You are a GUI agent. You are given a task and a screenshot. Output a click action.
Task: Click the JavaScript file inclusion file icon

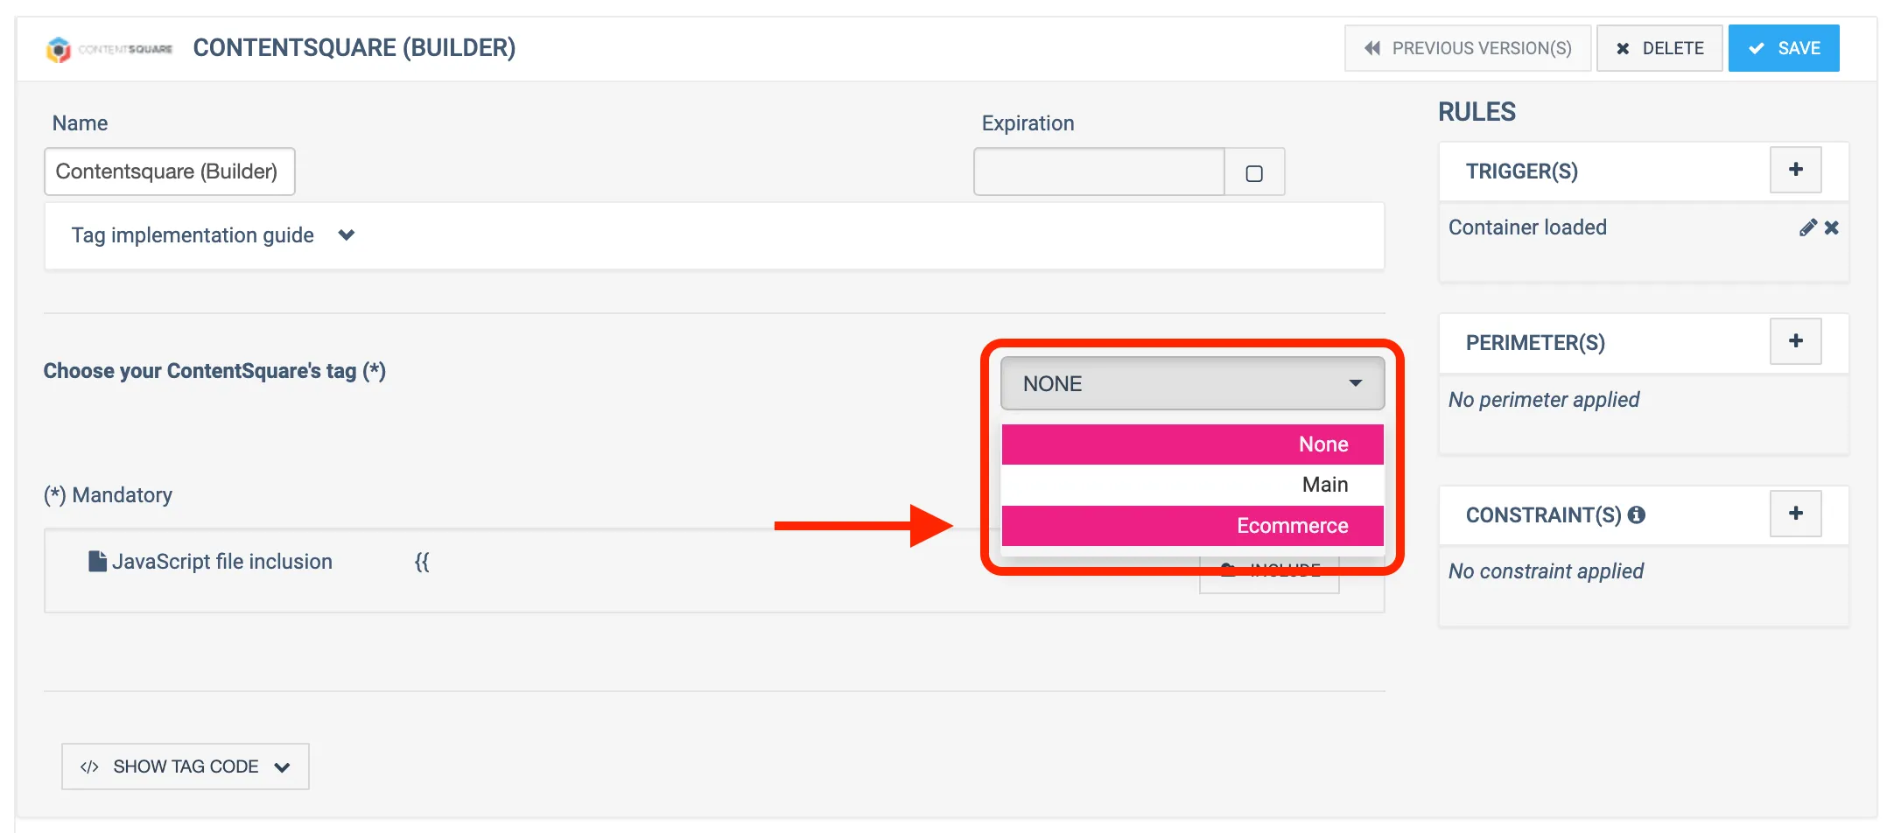pyautogui.click(x=97, y=561)
